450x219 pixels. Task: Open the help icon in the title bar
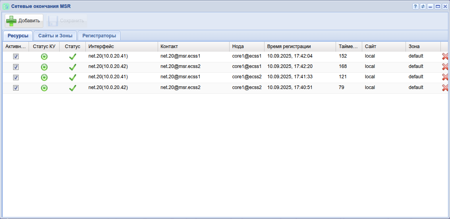[415, 6]
